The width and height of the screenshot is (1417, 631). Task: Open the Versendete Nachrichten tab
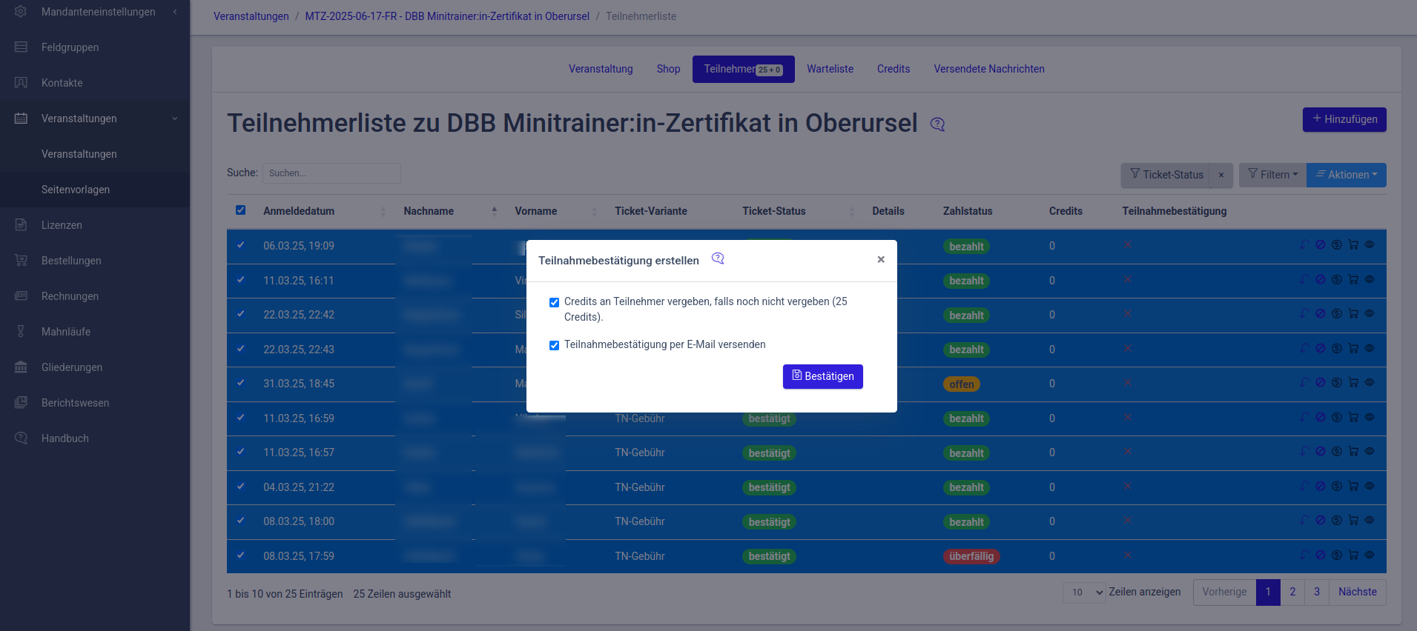click(x=988, y=69)
